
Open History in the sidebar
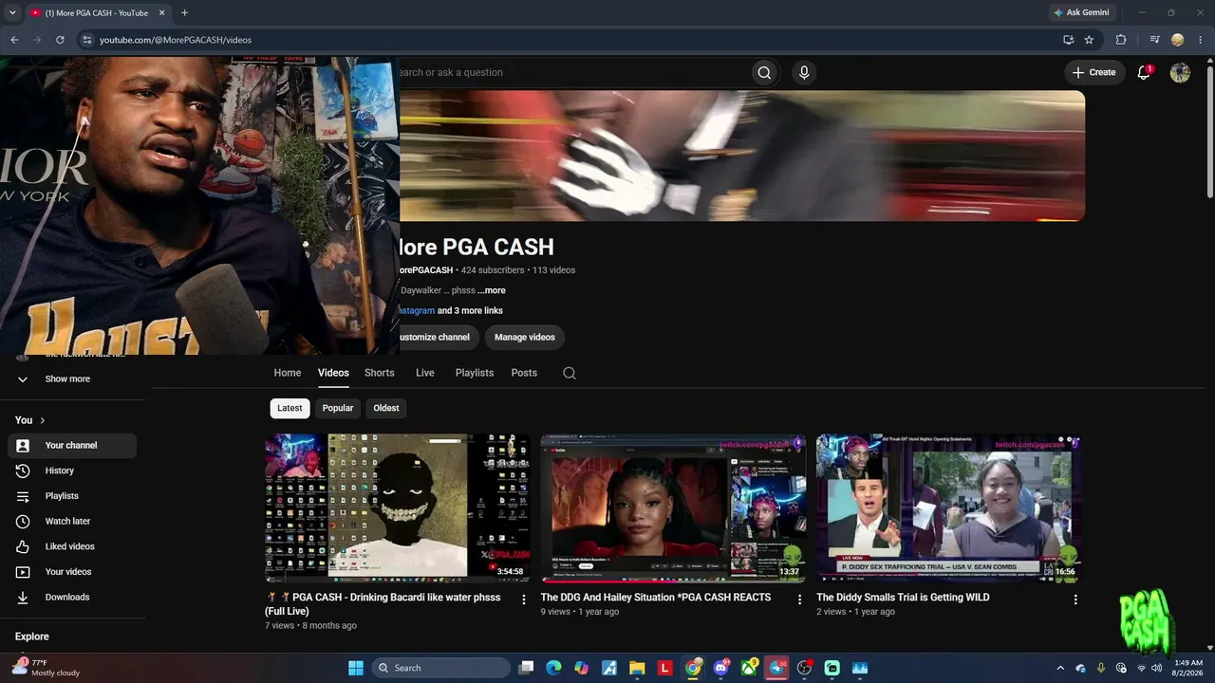tap(72, 471)
